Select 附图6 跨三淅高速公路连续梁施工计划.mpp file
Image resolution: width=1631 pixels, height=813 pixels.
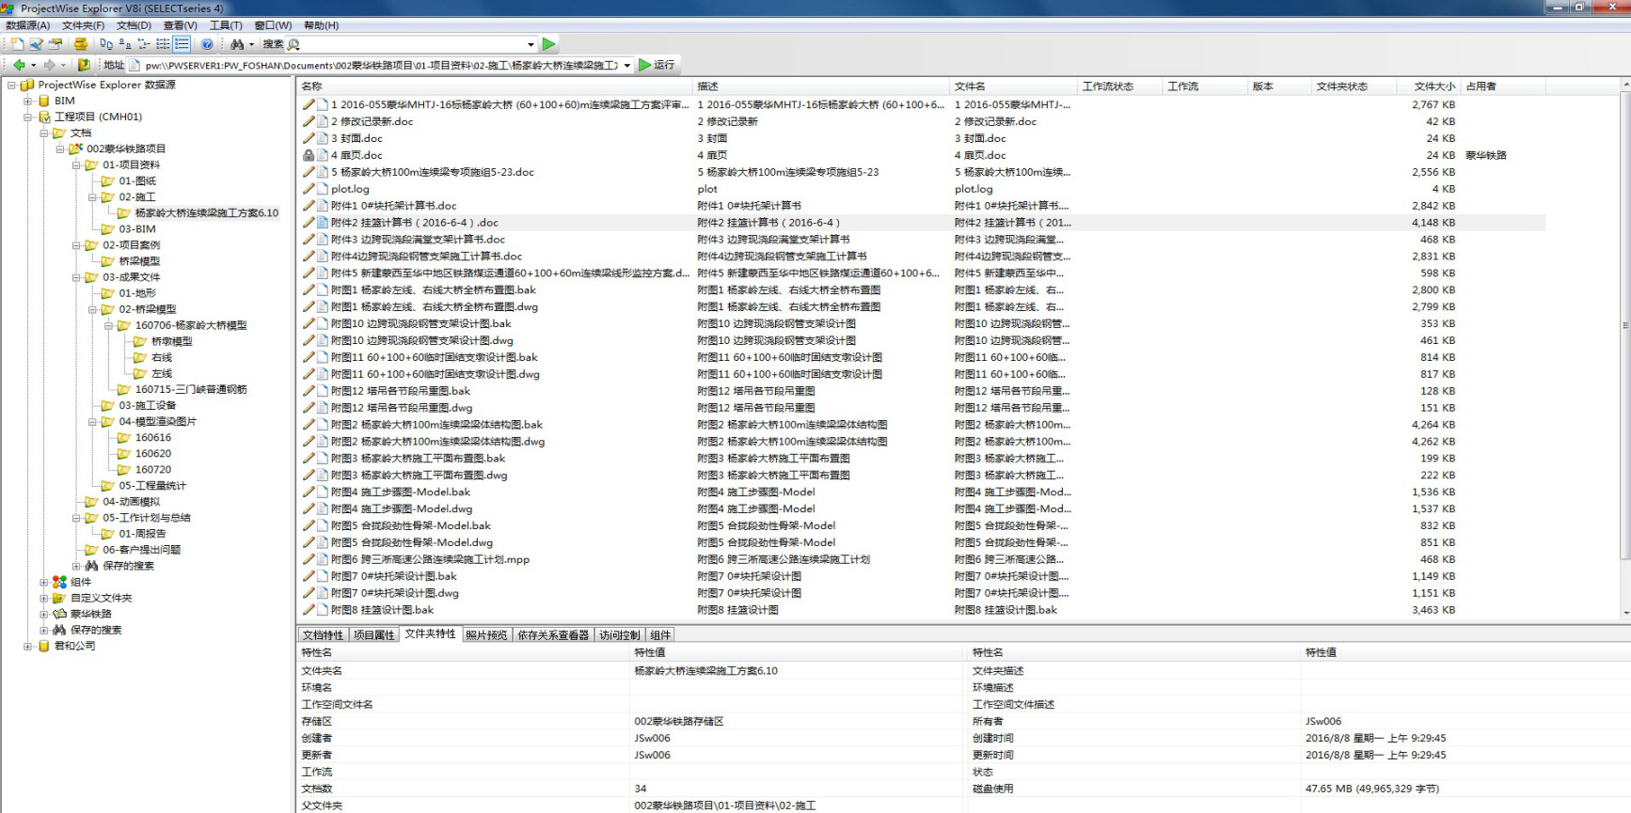click(922, 559)
